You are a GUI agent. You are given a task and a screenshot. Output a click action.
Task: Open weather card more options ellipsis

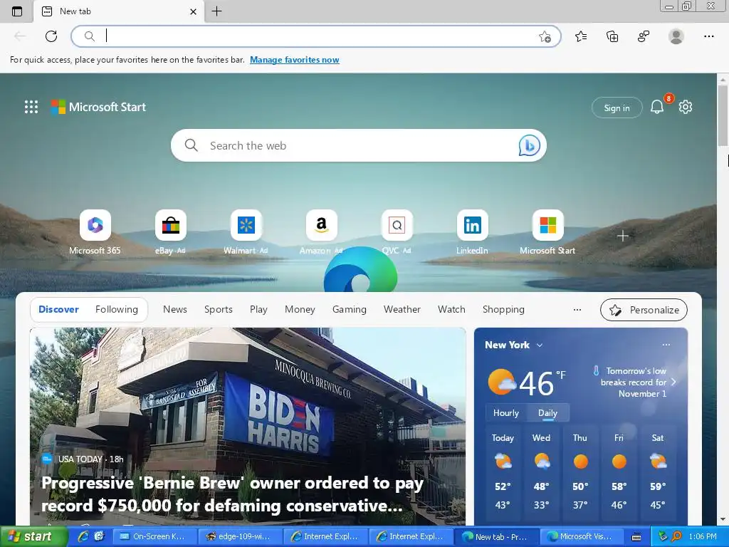666,345
